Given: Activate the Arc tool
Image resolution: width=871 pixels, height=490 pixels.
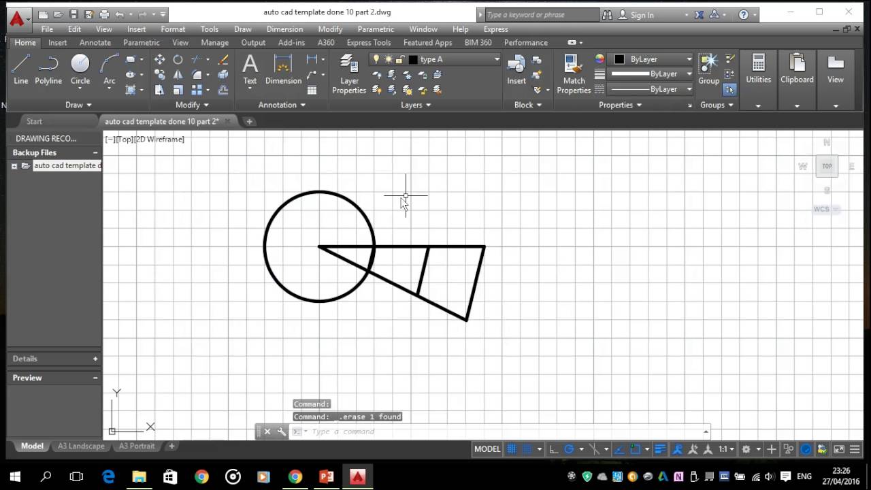Looking at the screenshot, I should tap(109, 70).
